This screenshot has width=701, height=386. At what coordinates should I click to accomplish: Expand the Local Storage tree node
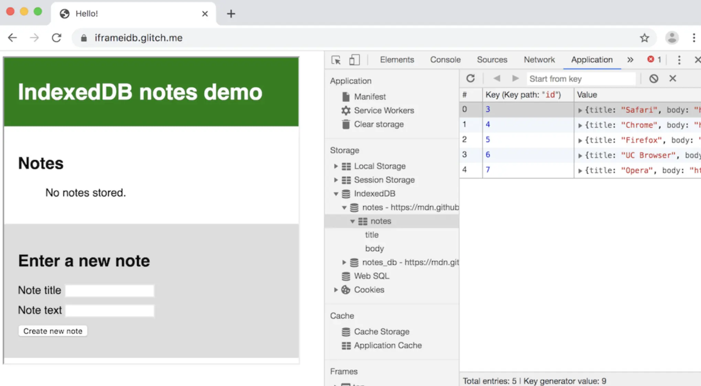coord(336,166)
